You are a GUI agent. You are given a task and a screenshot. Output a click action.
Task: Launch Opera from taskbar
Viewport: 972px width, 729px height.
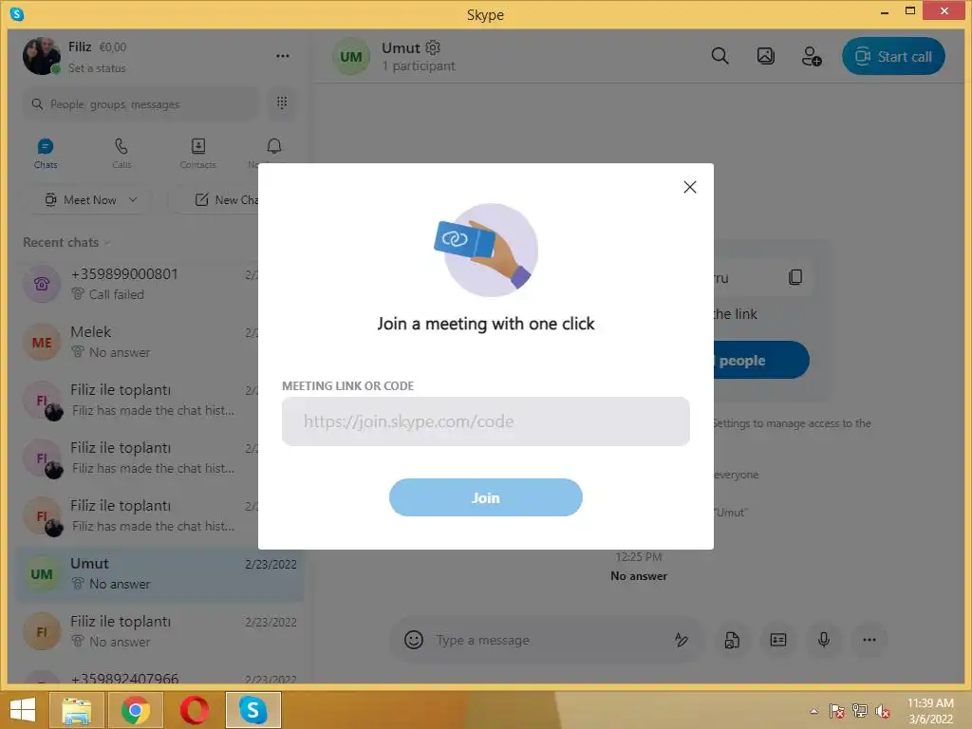click(194, 710)
